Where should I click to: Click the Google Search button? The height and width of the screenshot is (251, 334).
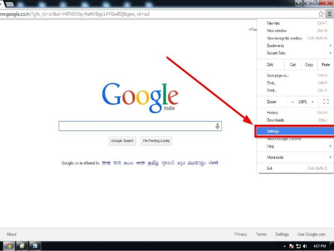coord(123,141)
